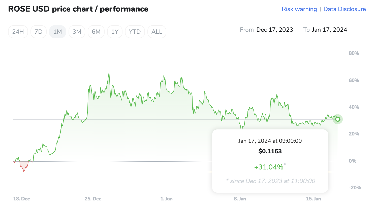Click the 15. Jan axis label
The image size is (374, 210).
click(x=314, y=199)
